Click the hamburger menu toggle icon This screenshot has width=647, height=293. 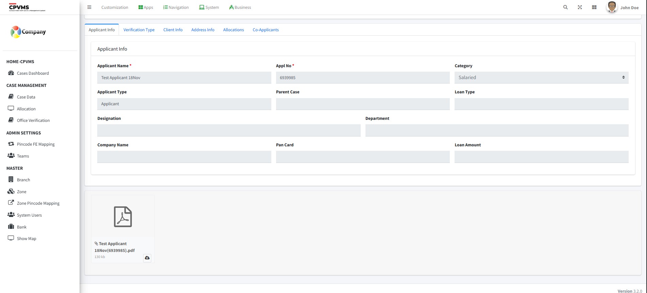[x=89, y=7]
